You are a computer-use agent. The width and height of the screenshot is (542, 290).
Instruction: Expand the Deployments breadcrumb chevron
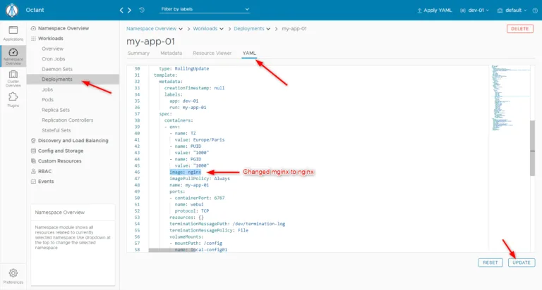(x=268, y=29)
